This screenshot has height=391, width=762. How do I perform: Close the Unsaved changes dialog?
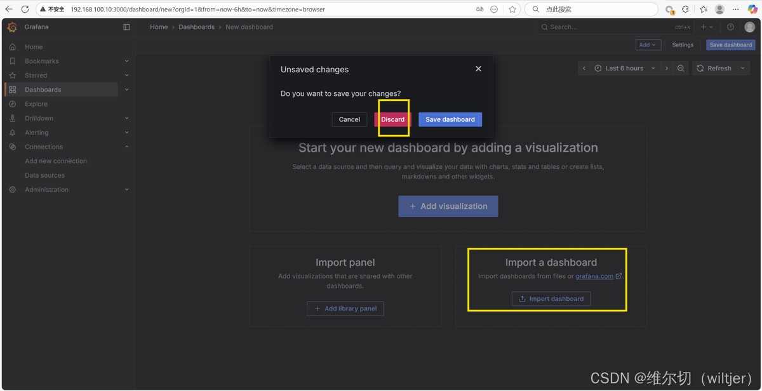pyautogui.click(x=478, y=69)
